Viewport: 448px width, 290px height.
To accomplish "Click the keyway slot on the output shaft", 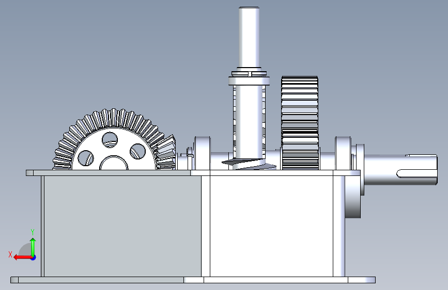I will click(416, 173).
